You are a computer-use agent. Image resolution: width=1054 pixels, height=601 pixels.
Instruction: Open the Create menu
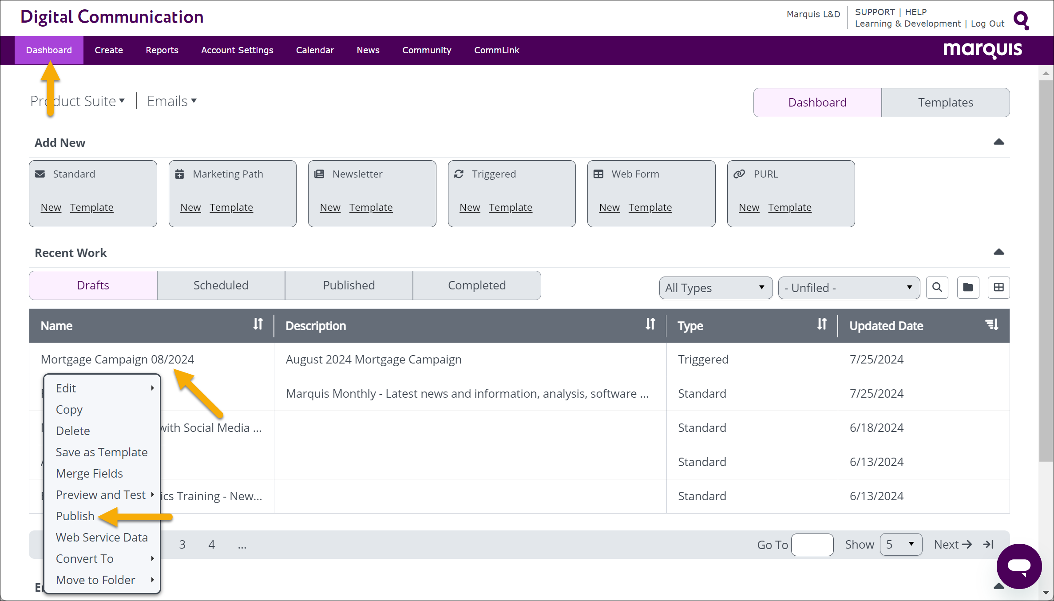(109, 50)
